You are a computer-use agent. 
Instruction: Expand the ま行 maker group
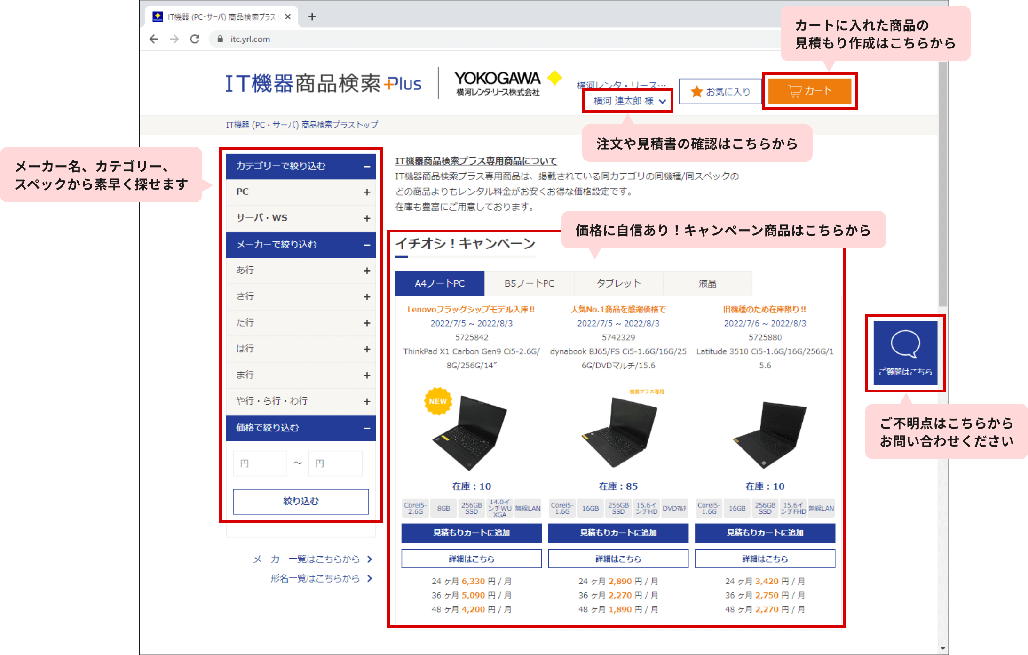pos(301,375)
